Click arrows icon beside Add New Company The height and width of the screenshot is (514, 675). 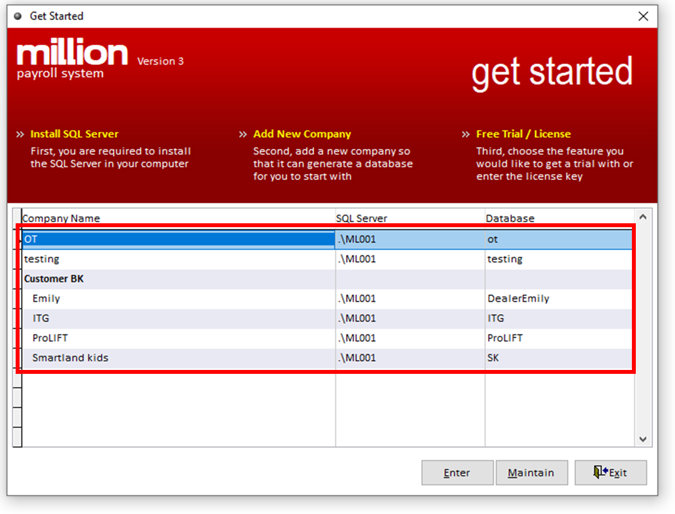coord(243,134)
